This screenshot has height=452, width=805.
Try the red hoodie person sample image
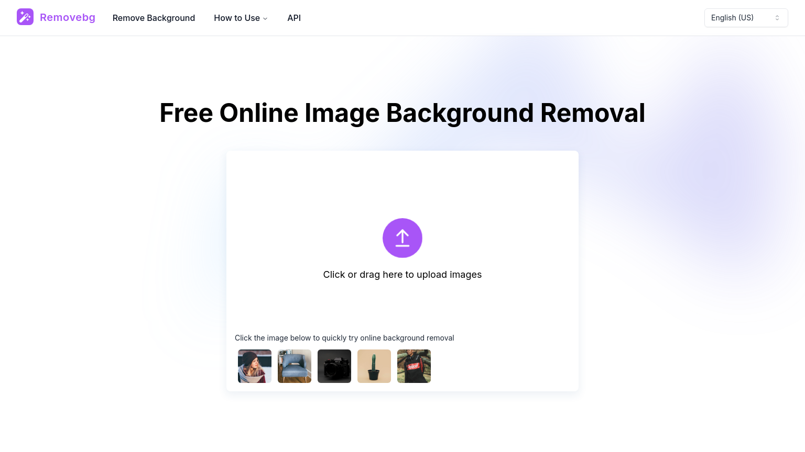414,366
